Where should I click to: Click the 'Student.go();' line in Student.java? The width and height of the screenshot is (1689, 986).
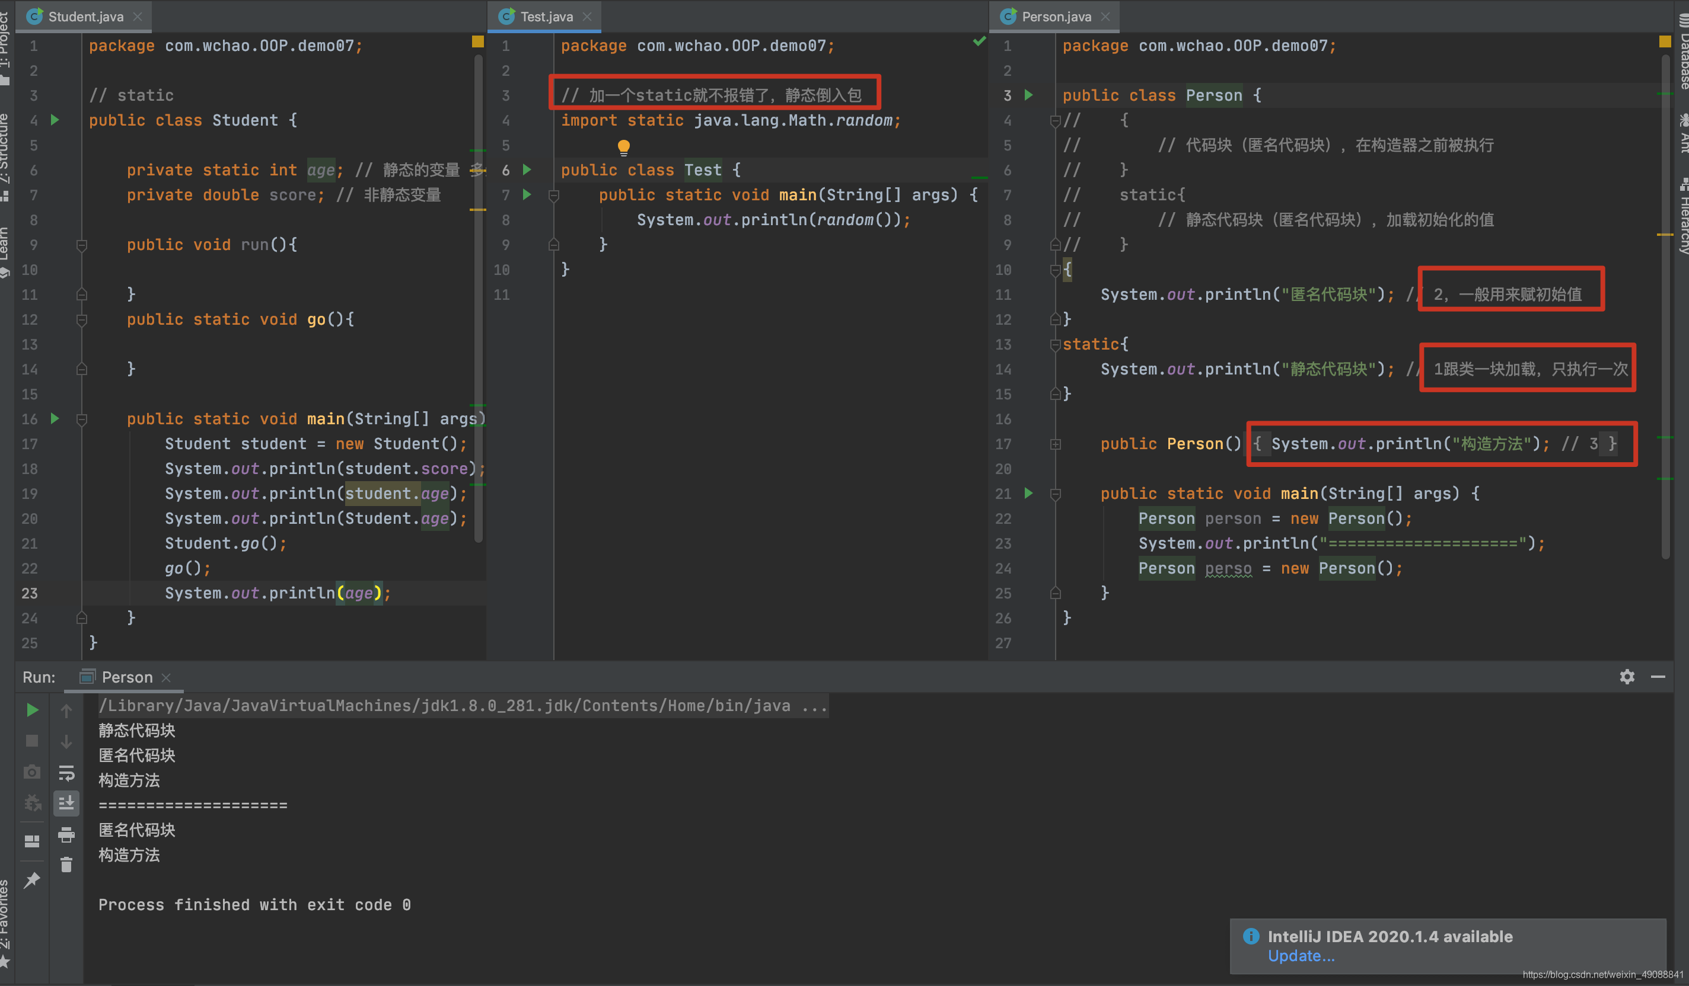[x=226, y=543]
